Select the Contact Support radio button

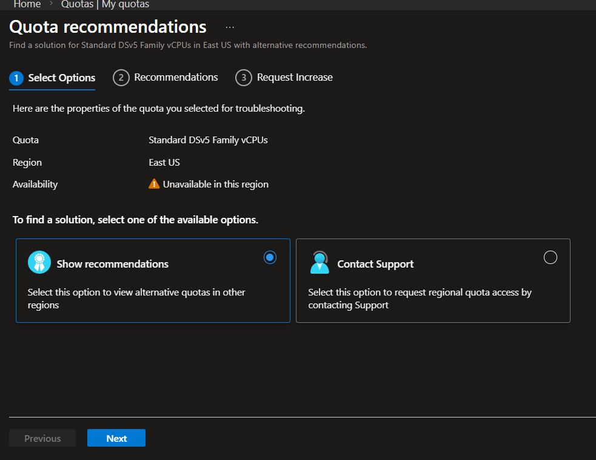coord(551,257)
